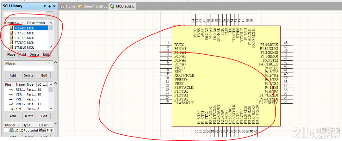Open the component filter combo box
The width and height of the screenshot is (342, 141).
coord(25,14)
